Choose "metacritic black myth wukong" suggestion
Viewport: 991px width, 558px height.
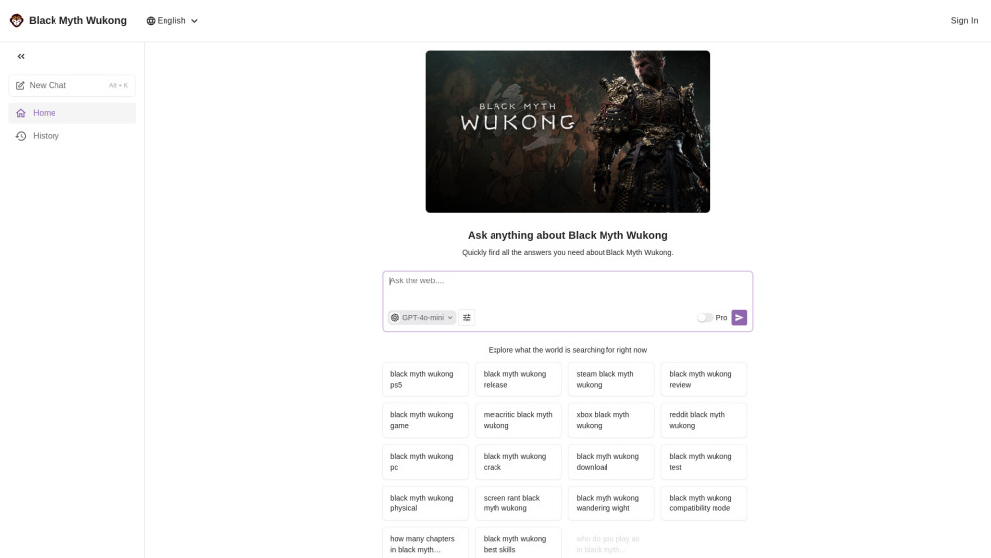coord(517,420)
